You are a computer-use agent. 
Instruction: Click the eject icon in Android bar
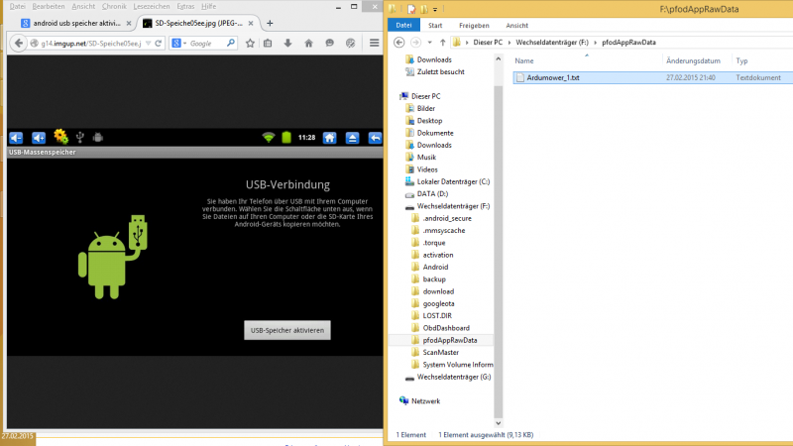coord(353,138)
